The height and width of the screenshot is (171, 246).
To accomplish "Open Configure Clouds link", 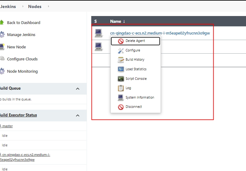I will click(22, 59).
